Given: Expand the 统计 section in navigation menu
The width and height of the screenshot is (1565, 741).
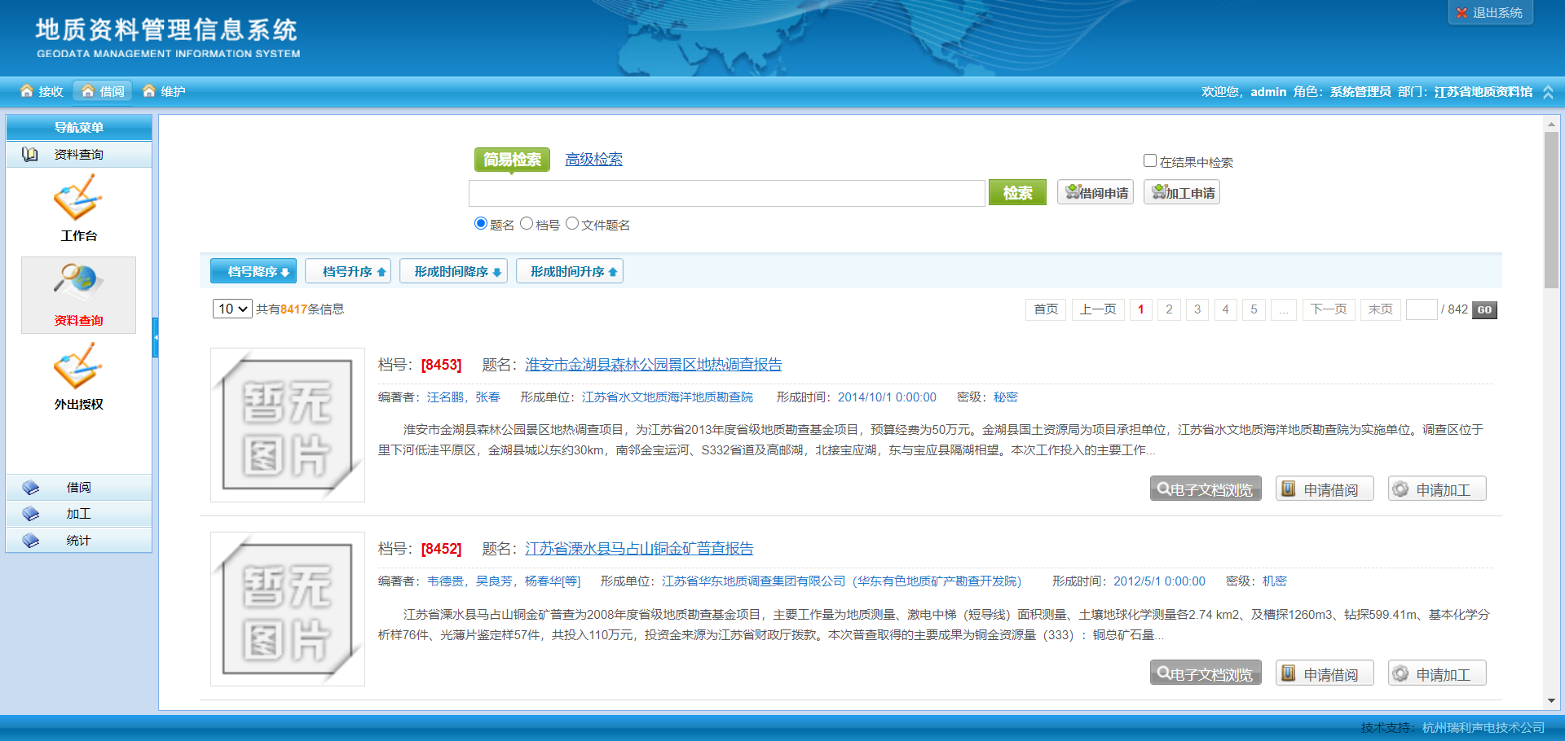Looking at the screenshot, I should (x=79, y=541).
